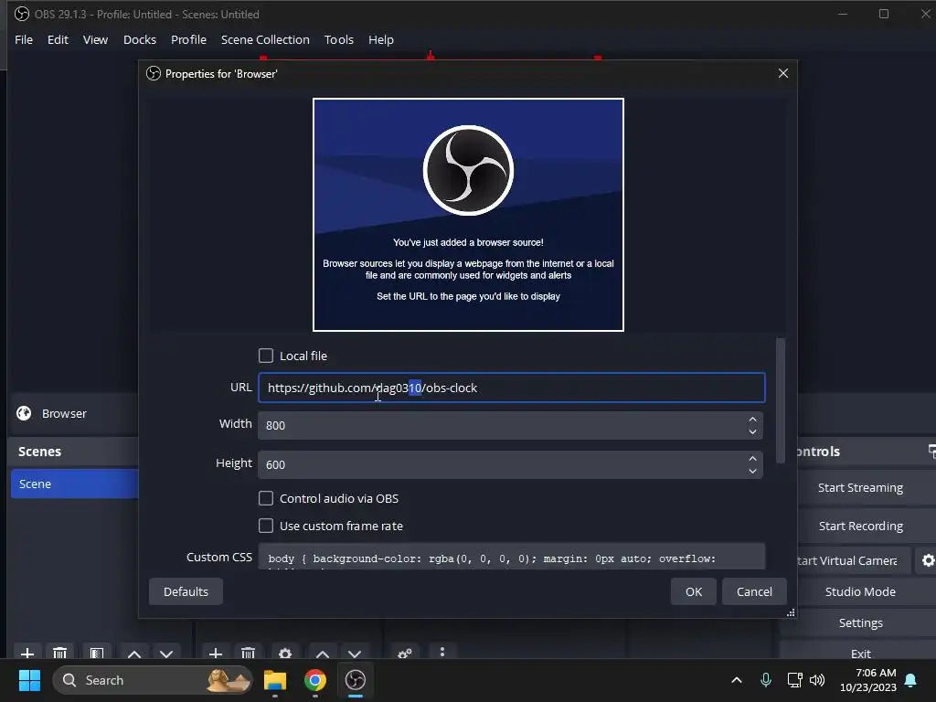Image resolution: width=936 pixels, height=702 pixels.
Task: Move the scene up with the arrow
Action: point(134,653)
